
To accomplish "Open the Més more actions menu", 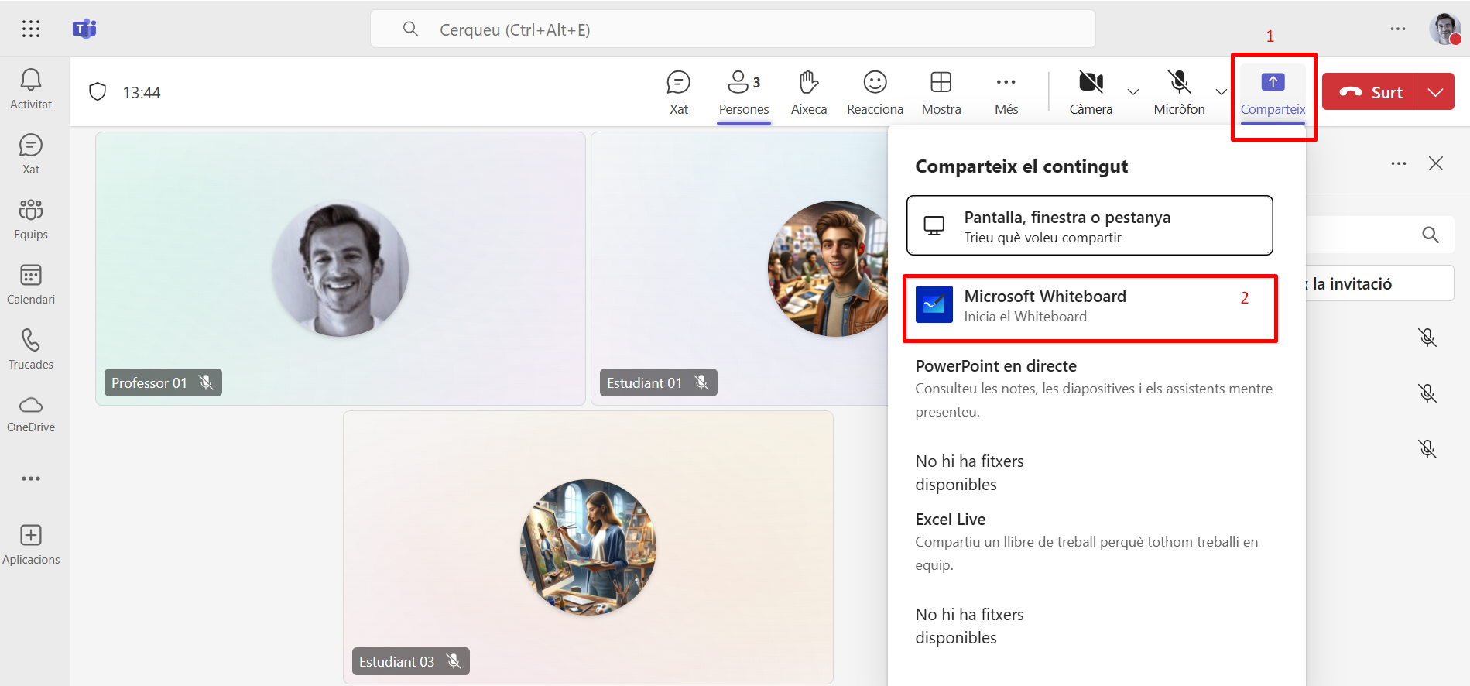I will click(x=1006, y=92).
